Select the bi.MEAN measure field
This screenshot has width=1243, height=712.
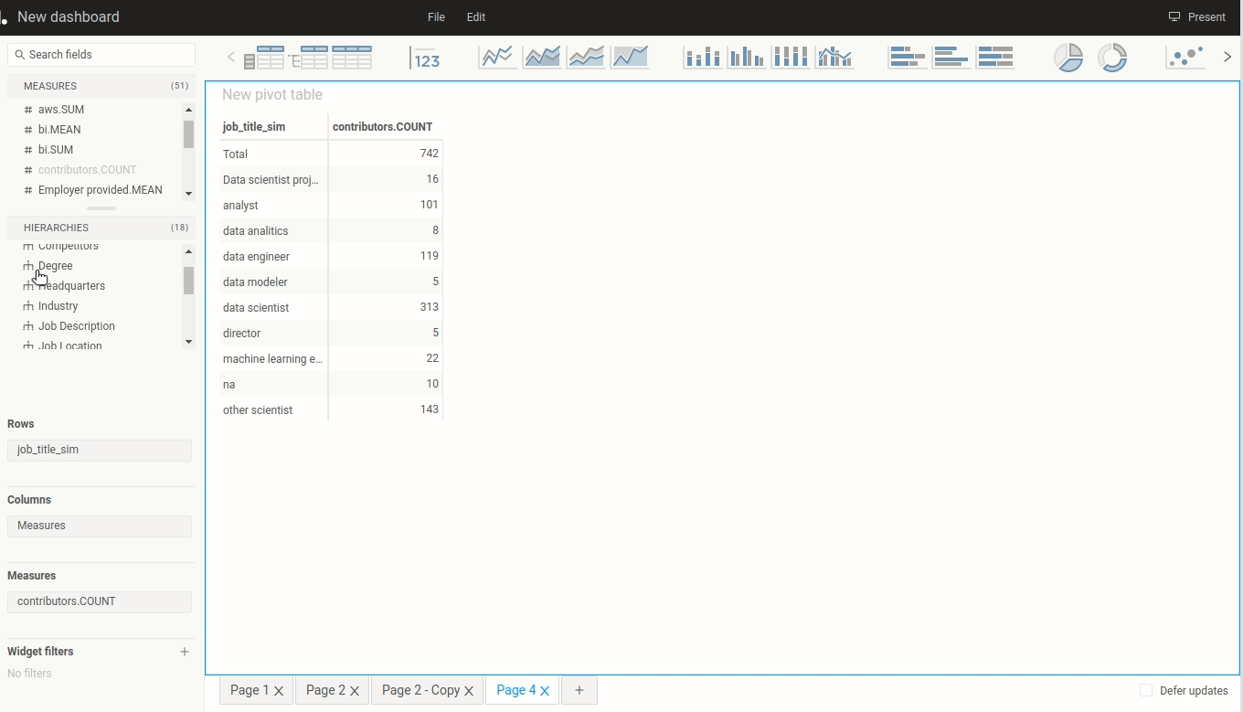59,130
